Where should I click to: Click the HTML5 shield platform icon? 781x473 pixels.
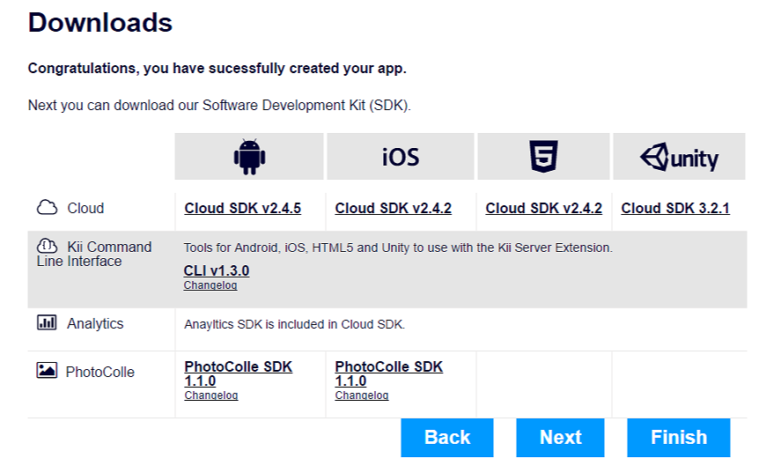tap(543, 157)
